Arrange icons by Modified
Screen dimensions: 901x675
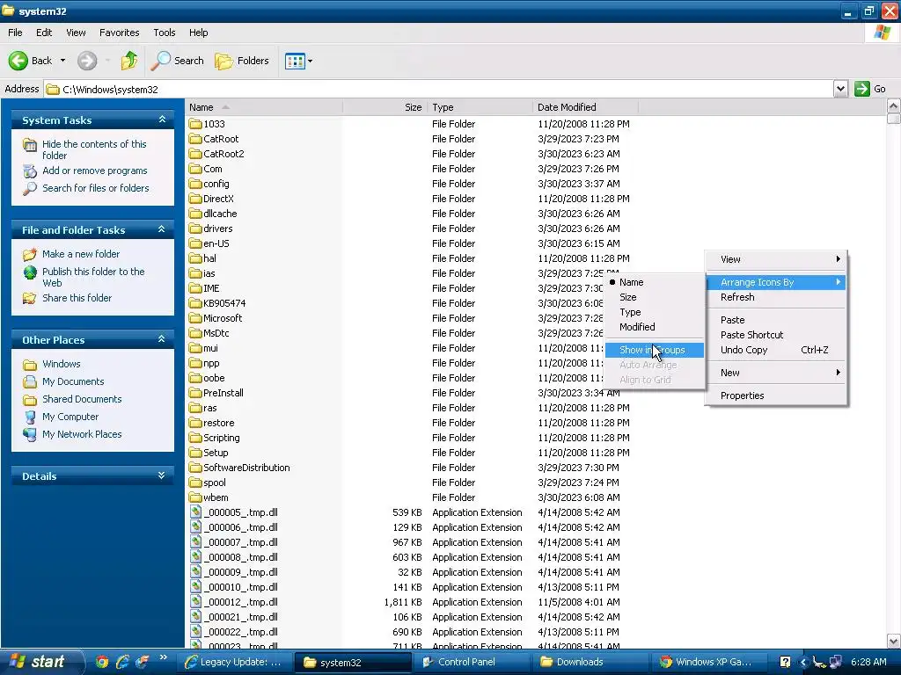pos(655,327)
